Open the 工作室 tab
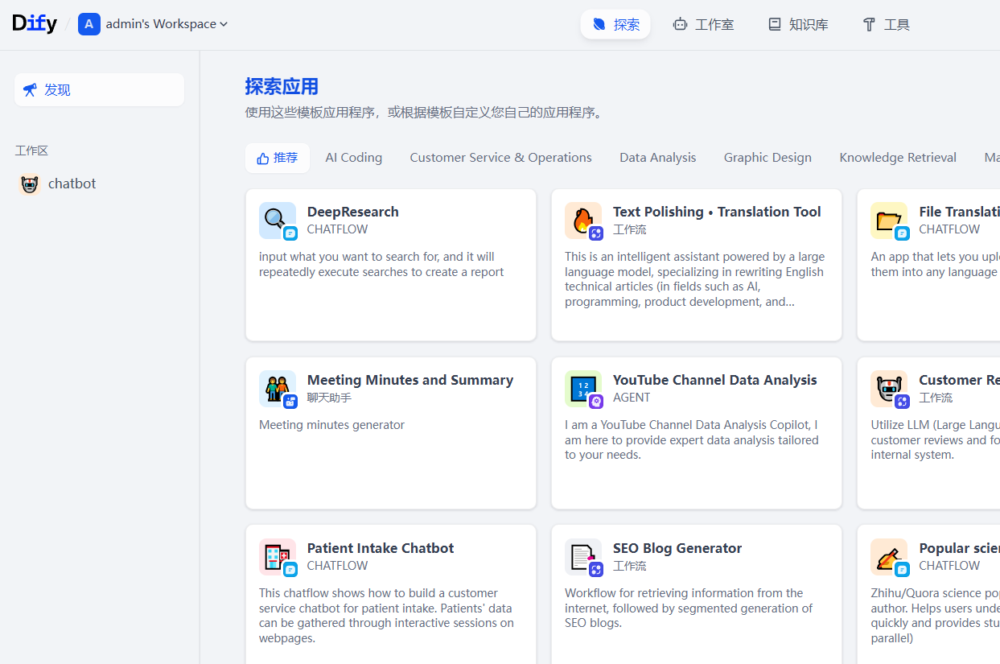 click(703, 24)
